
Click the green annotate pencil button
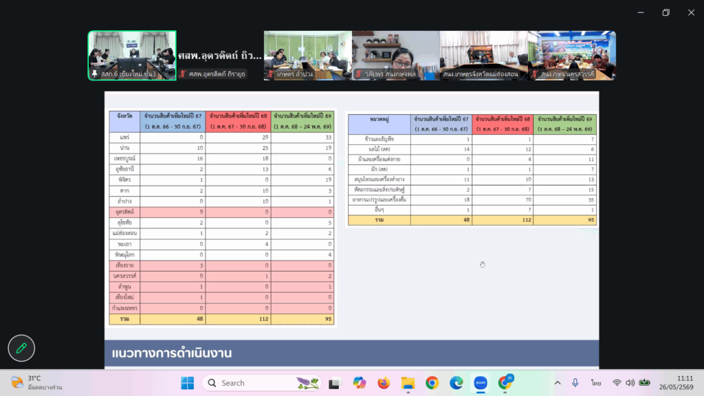[x=21, y=348]
